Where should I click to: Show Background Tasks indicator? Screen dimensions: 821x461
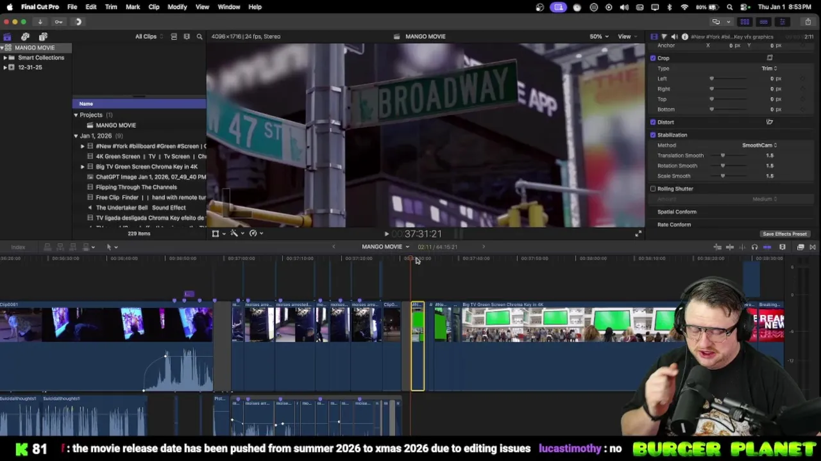[78, 22]
